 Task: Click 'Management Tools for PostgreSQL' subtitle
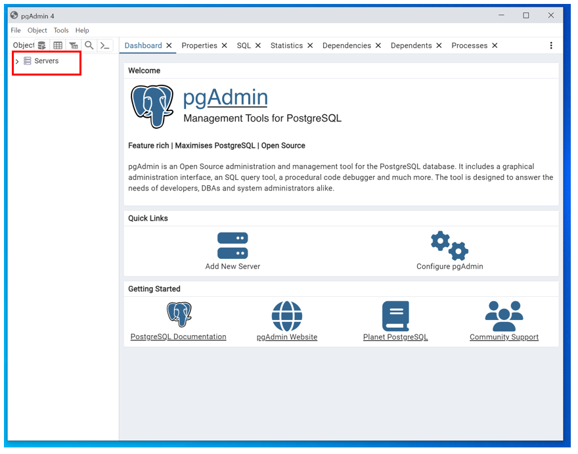(x=263, y=118)
